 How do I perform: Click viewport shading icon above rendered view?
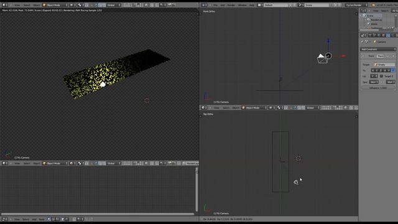(x=72, y=5)
